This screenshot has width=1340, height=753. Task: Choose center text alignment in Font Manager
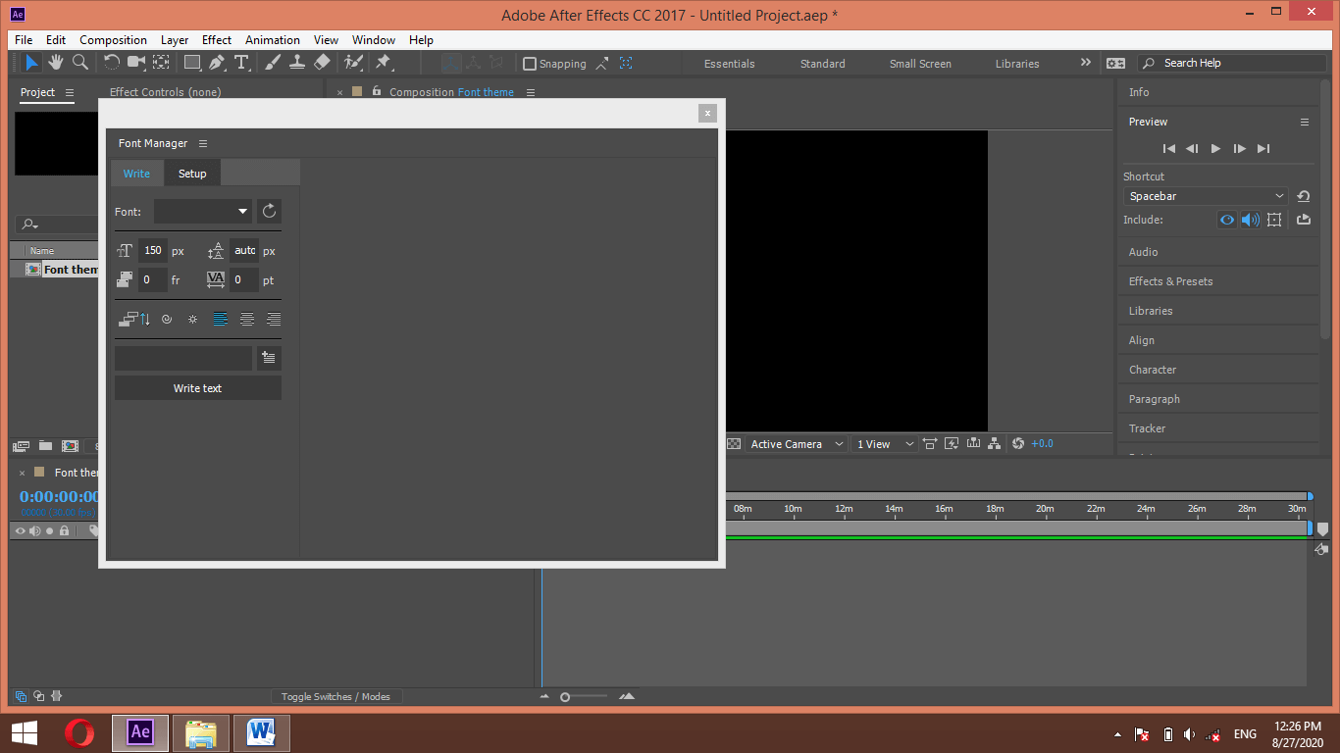(x=246, y=319)
